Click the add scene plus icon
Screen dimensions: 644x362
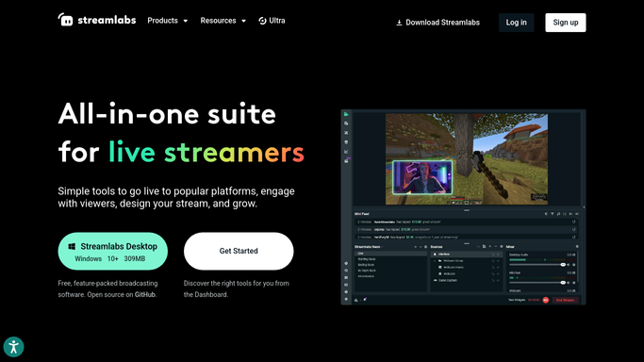click(415, 247)
